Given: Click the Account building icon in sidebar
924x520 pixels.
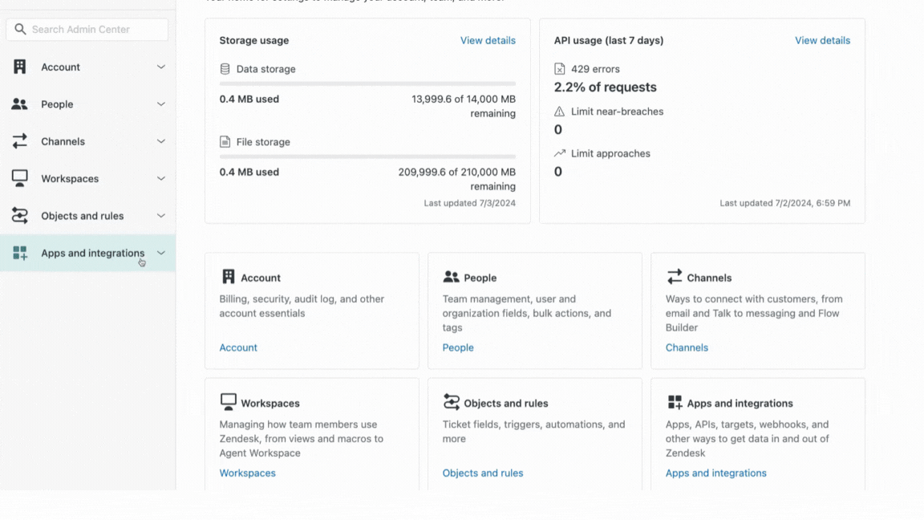Looking at the screenshot, I should click(x=20, y=67).
